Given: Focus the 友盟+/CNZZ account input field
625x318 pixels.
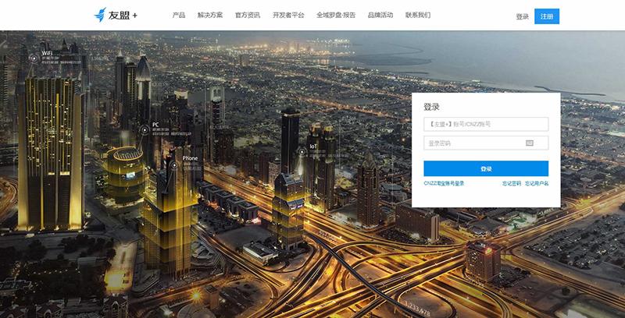Looking at the screenshot, I should [x=486, y=125].
